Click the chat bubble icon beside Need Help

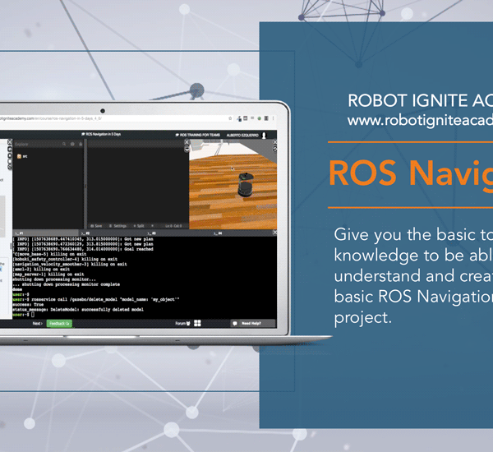click(x=234, y=323)
